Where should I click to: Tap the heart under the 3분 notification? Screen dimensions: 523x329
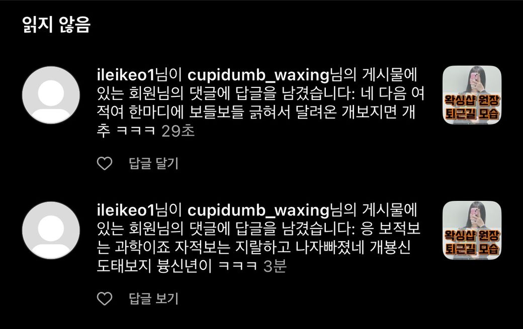(105, 298)
